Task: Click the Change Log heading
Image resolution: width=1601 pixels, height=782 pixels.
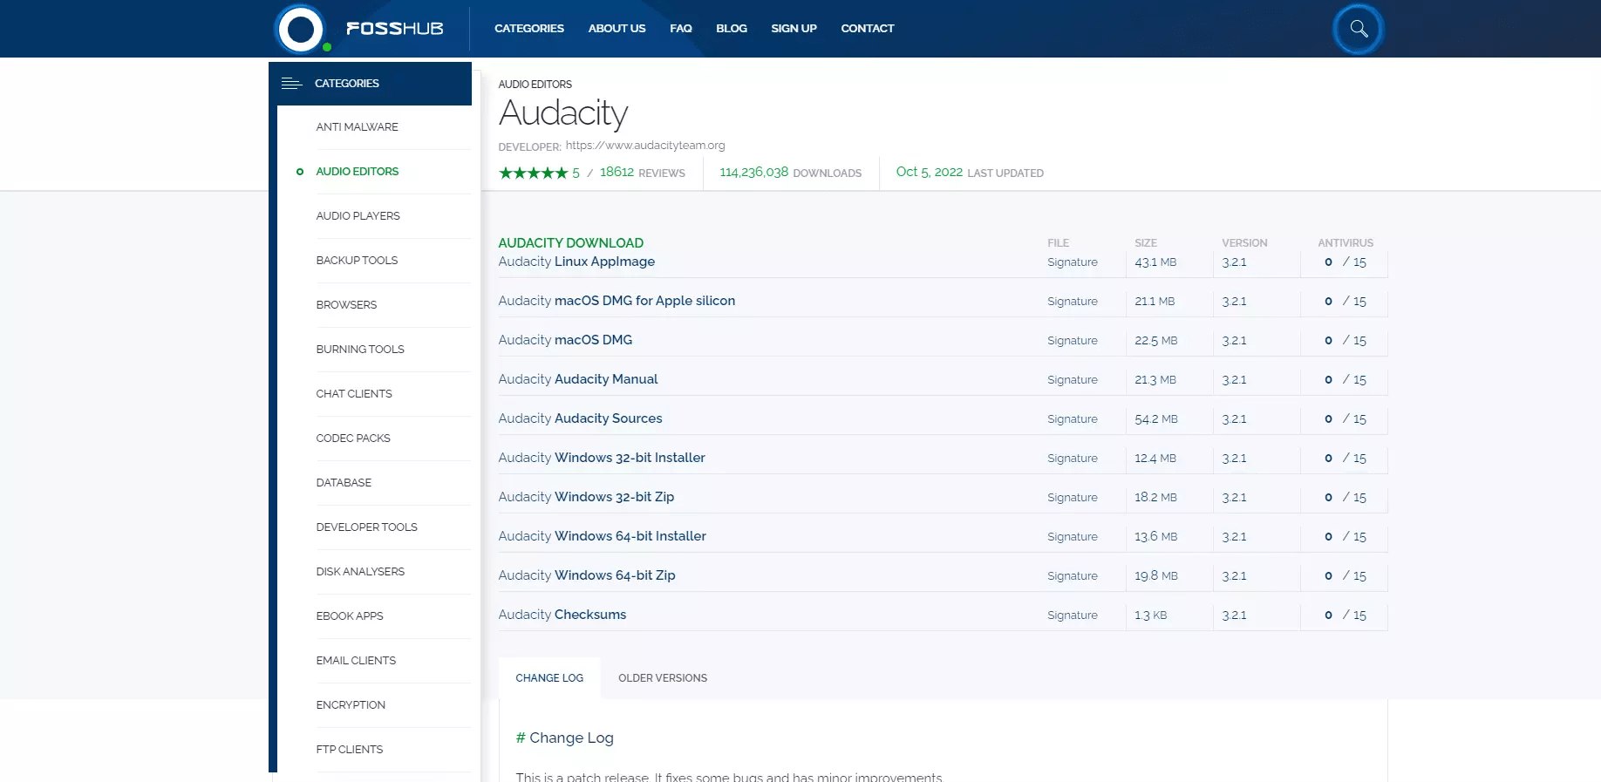Action: pos(564,738)
